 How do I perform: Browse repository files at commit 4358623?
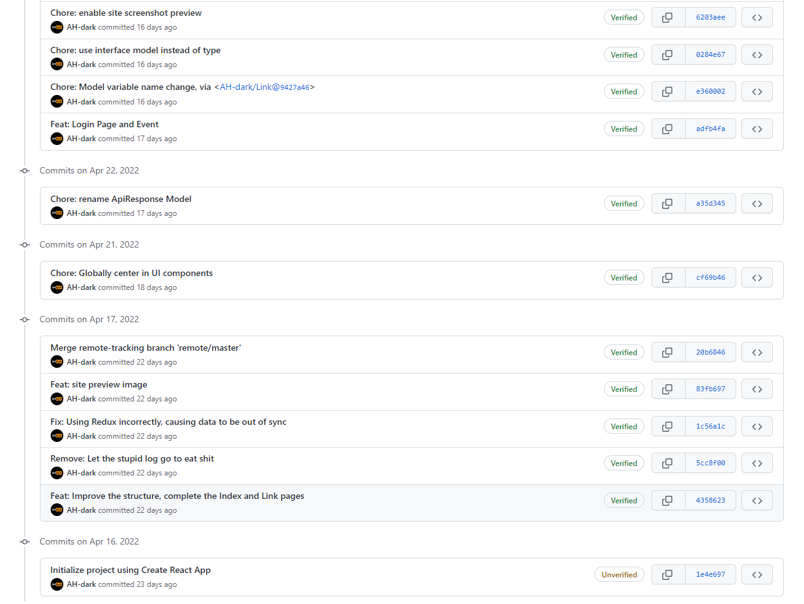pyautogui.click(x=757, y=501)
